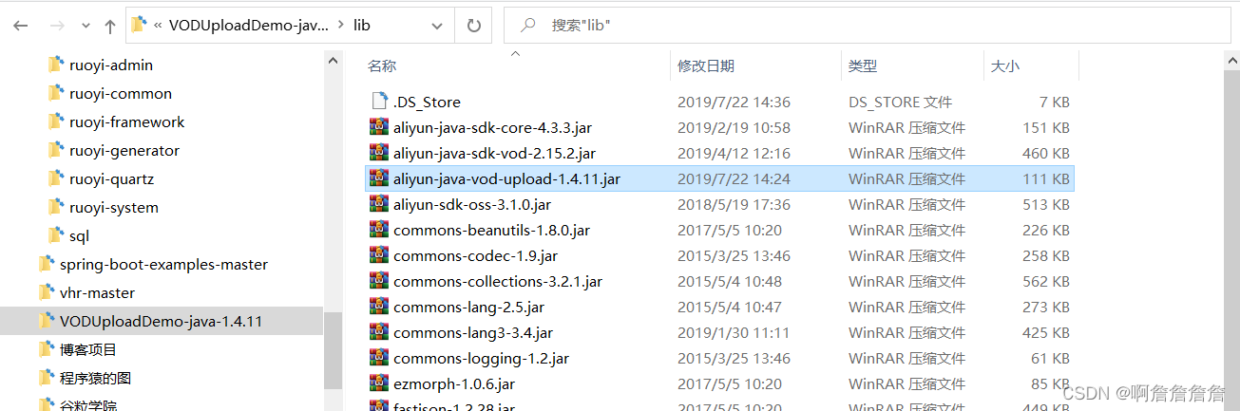Click the navigation pane scrollbar up arrow
Image resolution: width=1240 pixels, height=411 pixels.
[x=334, y=60]
